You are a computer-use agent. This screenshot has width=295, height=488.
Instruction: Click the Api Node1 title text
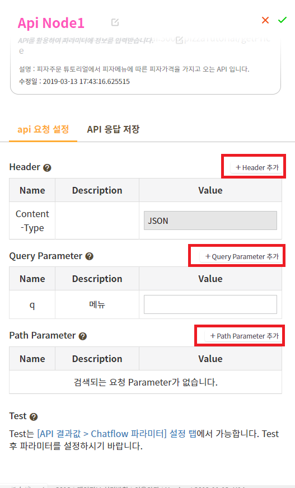[51, 23]
